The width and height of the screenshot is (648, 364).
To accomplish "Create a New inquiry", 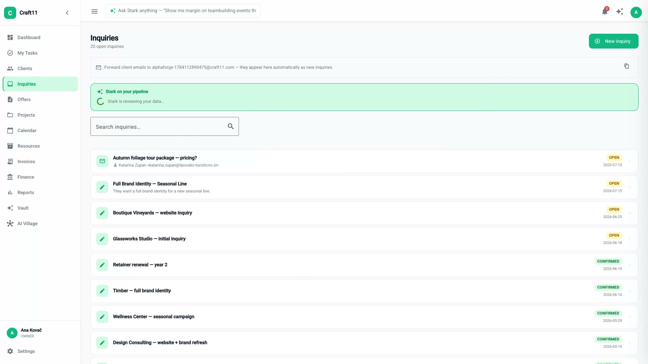I will pyautogui.click(x=613, y=41).
